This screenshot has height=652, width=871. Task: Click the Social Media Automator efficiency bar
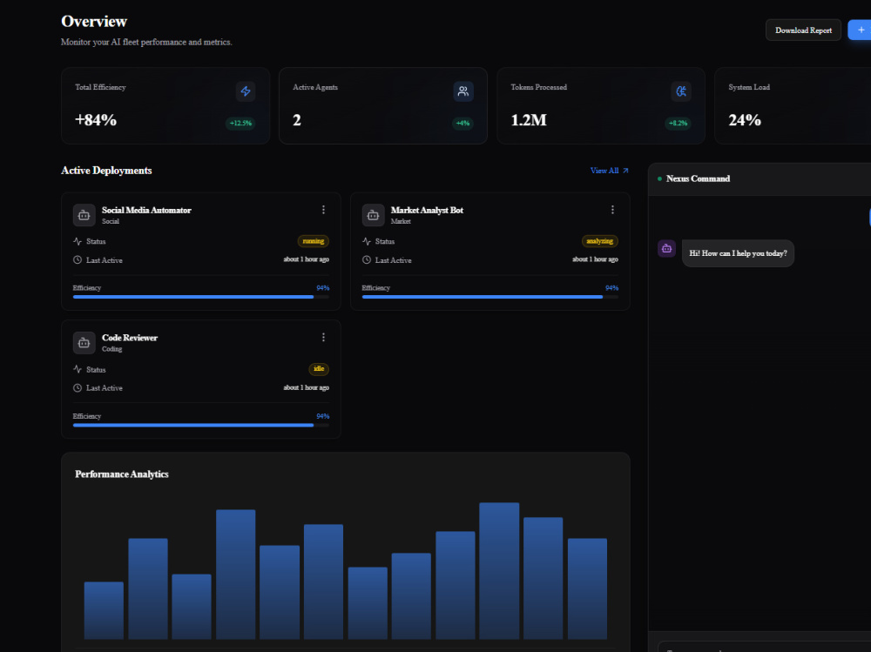click(201, 297)
